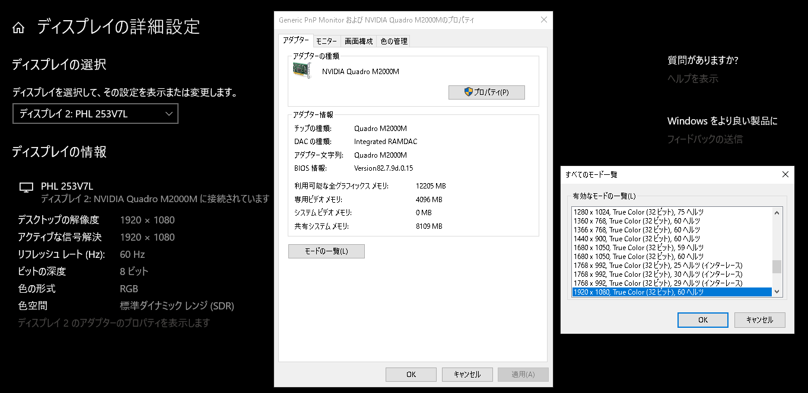This screenshot has width=808, height=393.
Task: Click the 4096 MB dedicated video memory value
Action: pyautogui.click(x=429, y=200)
